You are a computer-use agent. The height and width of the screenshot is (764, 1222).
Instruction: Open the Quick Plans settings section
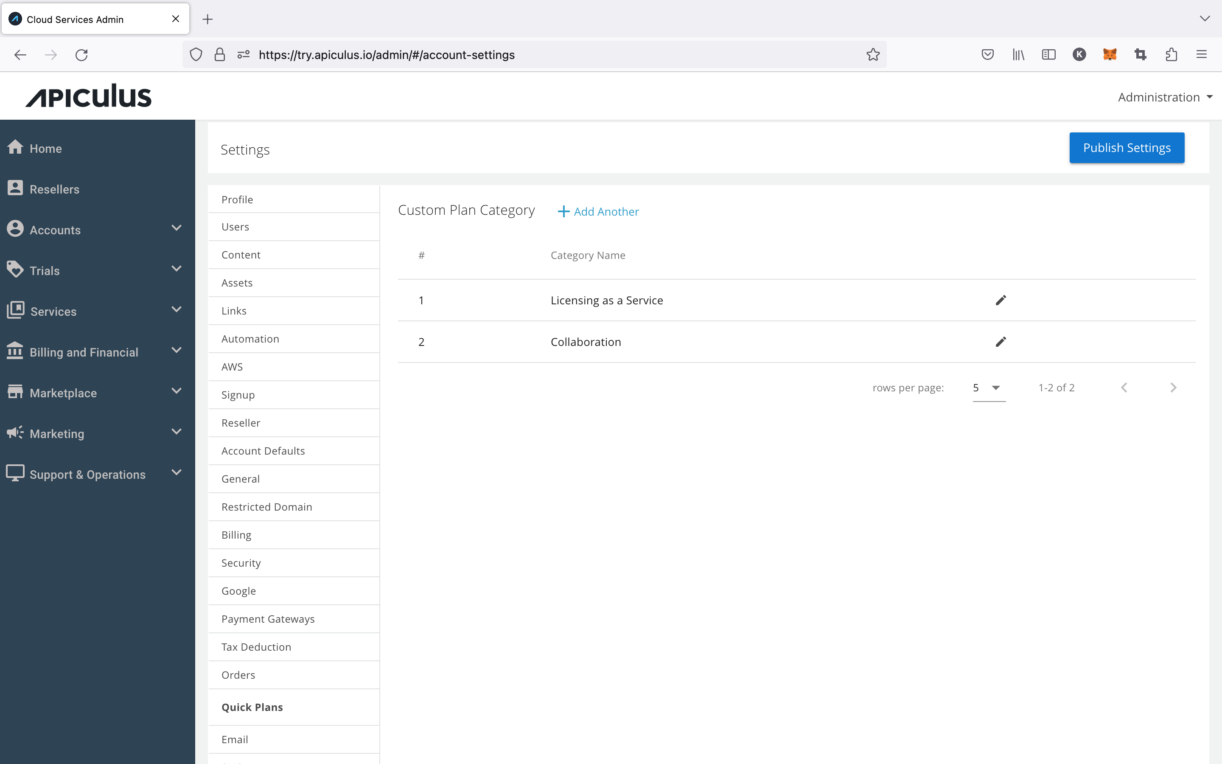tap(252, 707)
